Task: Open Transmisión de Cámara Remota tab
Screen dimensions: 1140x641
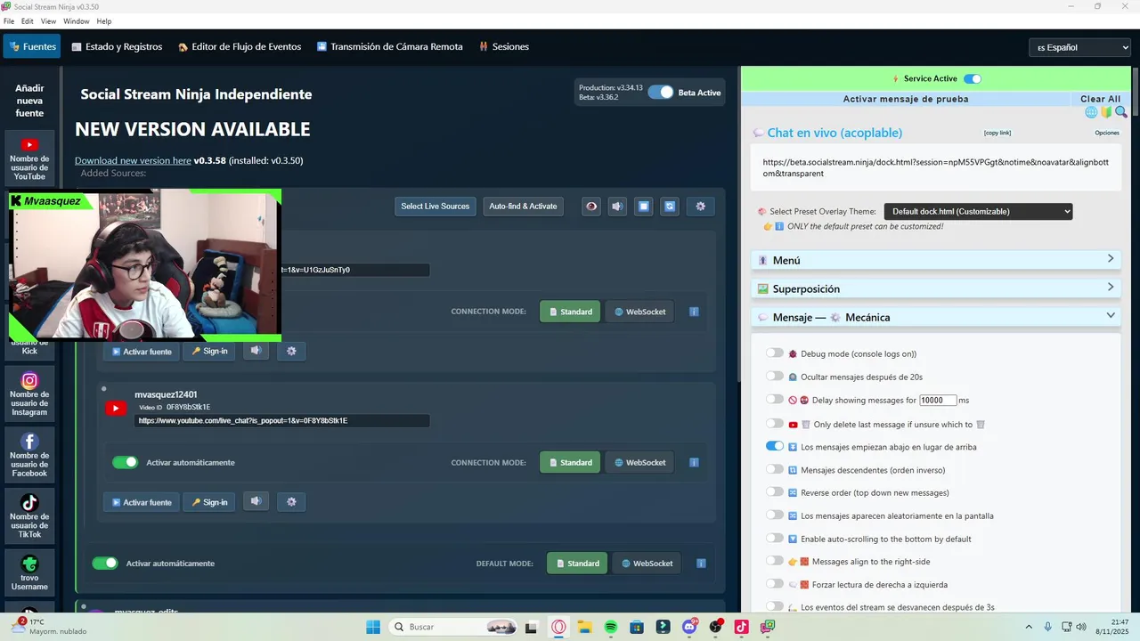Action: (x=390, y=46)
